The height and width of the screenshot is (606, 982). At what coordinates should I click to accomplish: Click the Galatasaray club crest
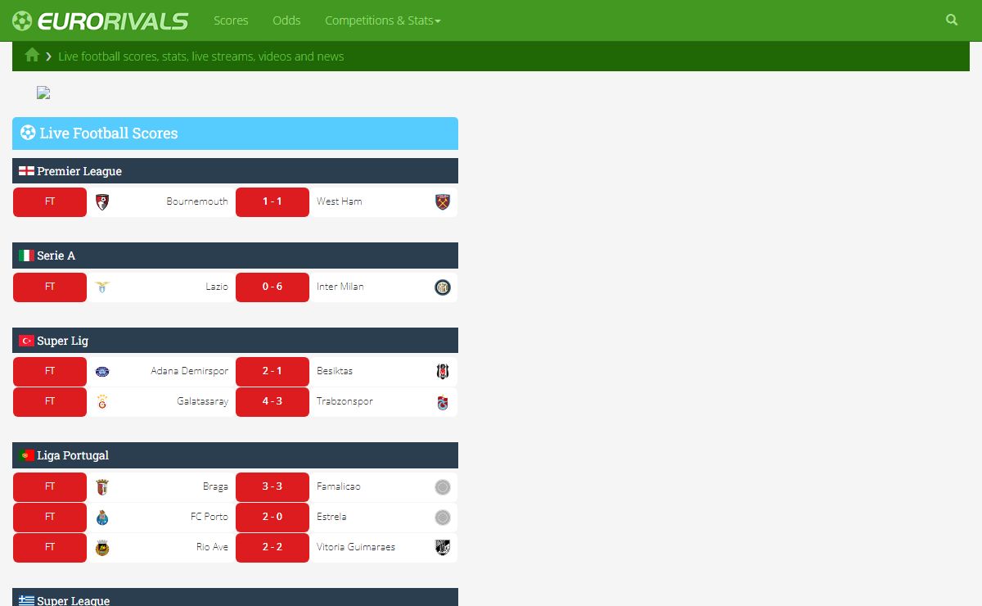(x=102, y=402)
